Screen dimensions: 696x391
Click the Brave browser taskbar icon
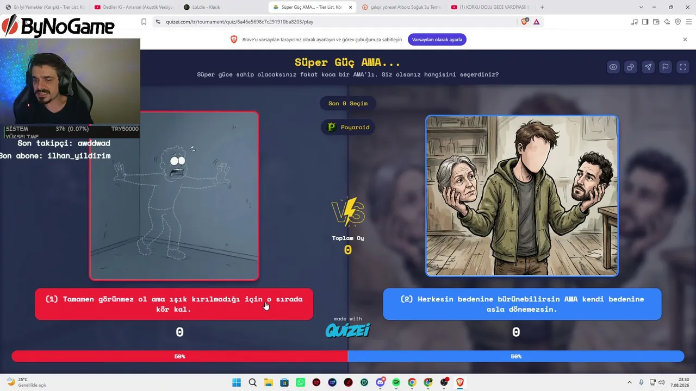(x=461, y=382)
